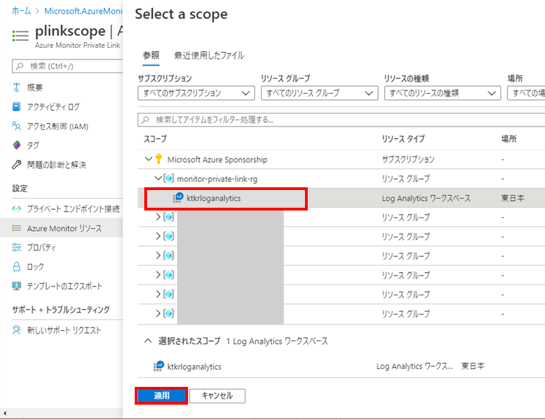Click the 問題の診断と解決 wrench icon

tap(16, 165)
